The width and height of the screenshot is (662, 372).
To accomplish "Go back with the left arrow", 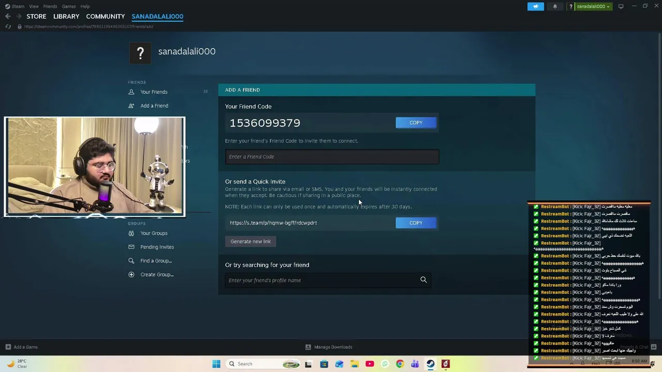I will (x=8, y=16).
